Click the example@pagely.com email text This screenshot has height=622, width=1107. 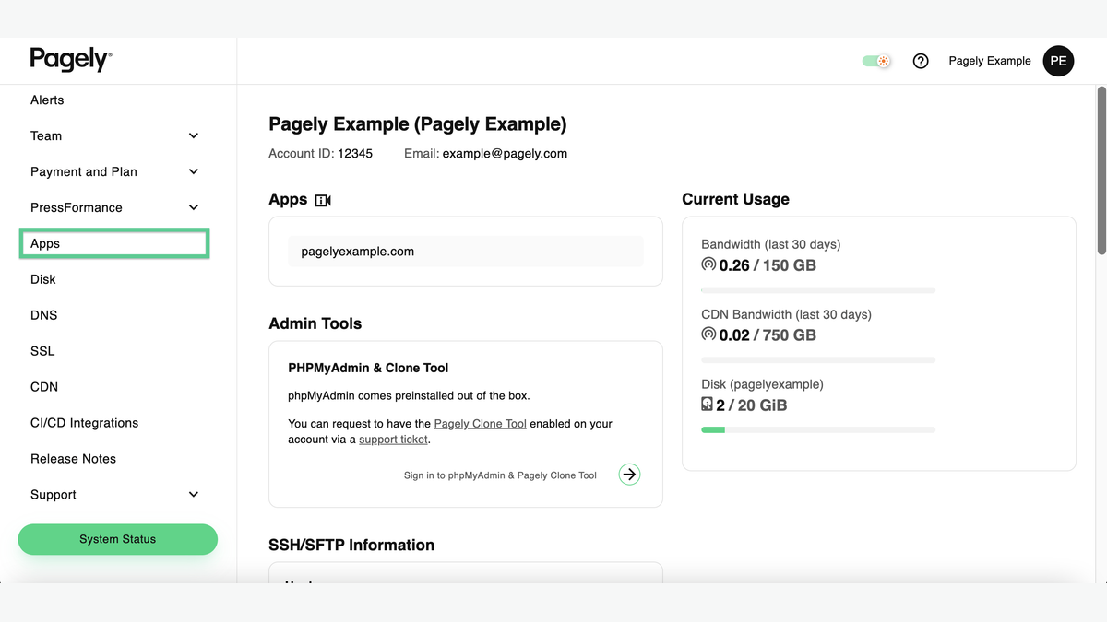[505, 154]
